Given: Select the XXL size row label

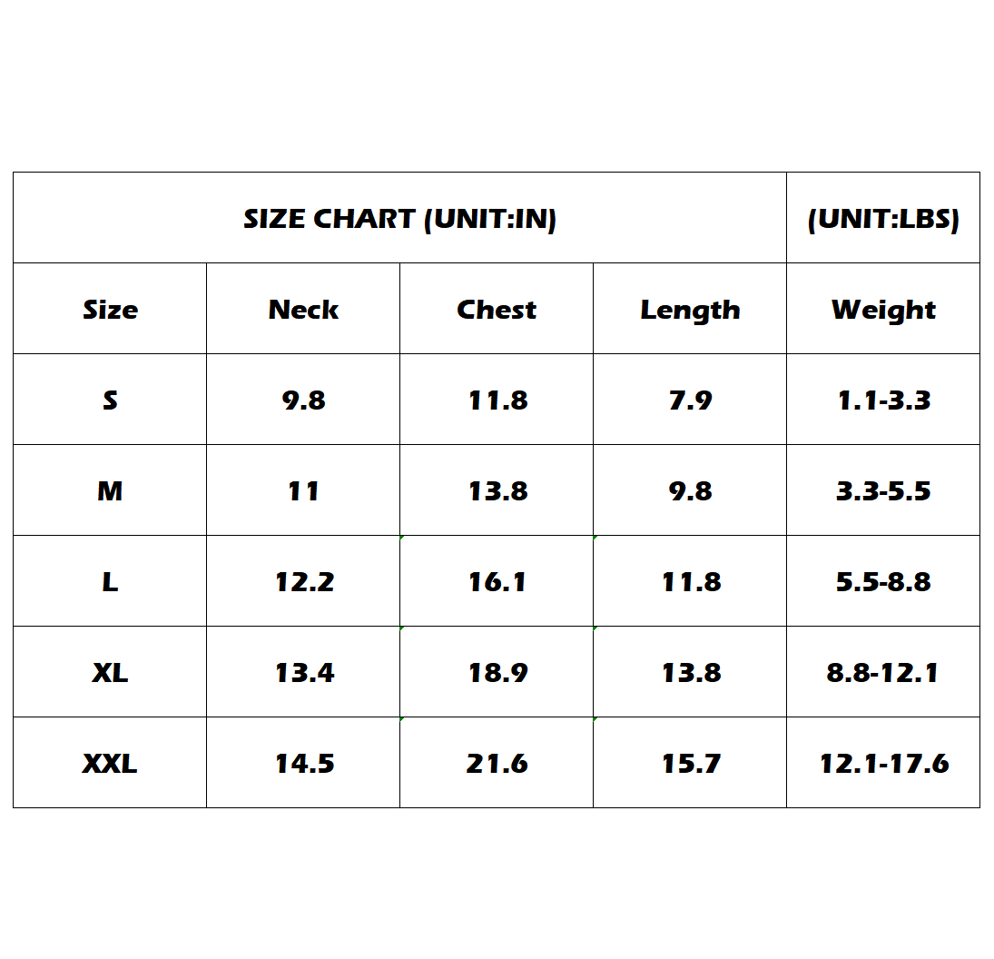Looking at the screenshot, I should 110,763.
